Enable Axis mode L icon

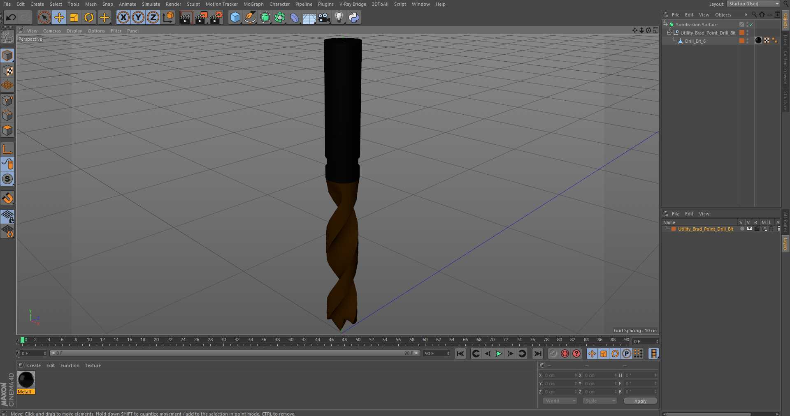[x=7, y=149]
